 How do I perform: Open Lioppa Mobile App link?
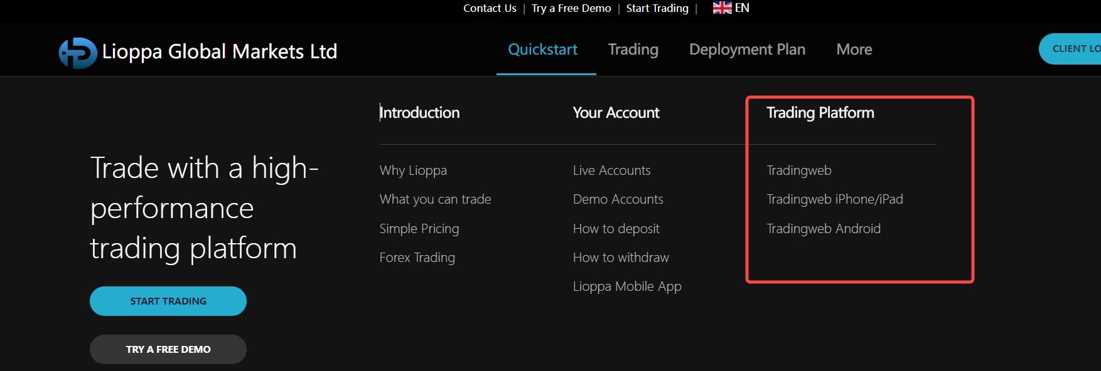point(627,286)
